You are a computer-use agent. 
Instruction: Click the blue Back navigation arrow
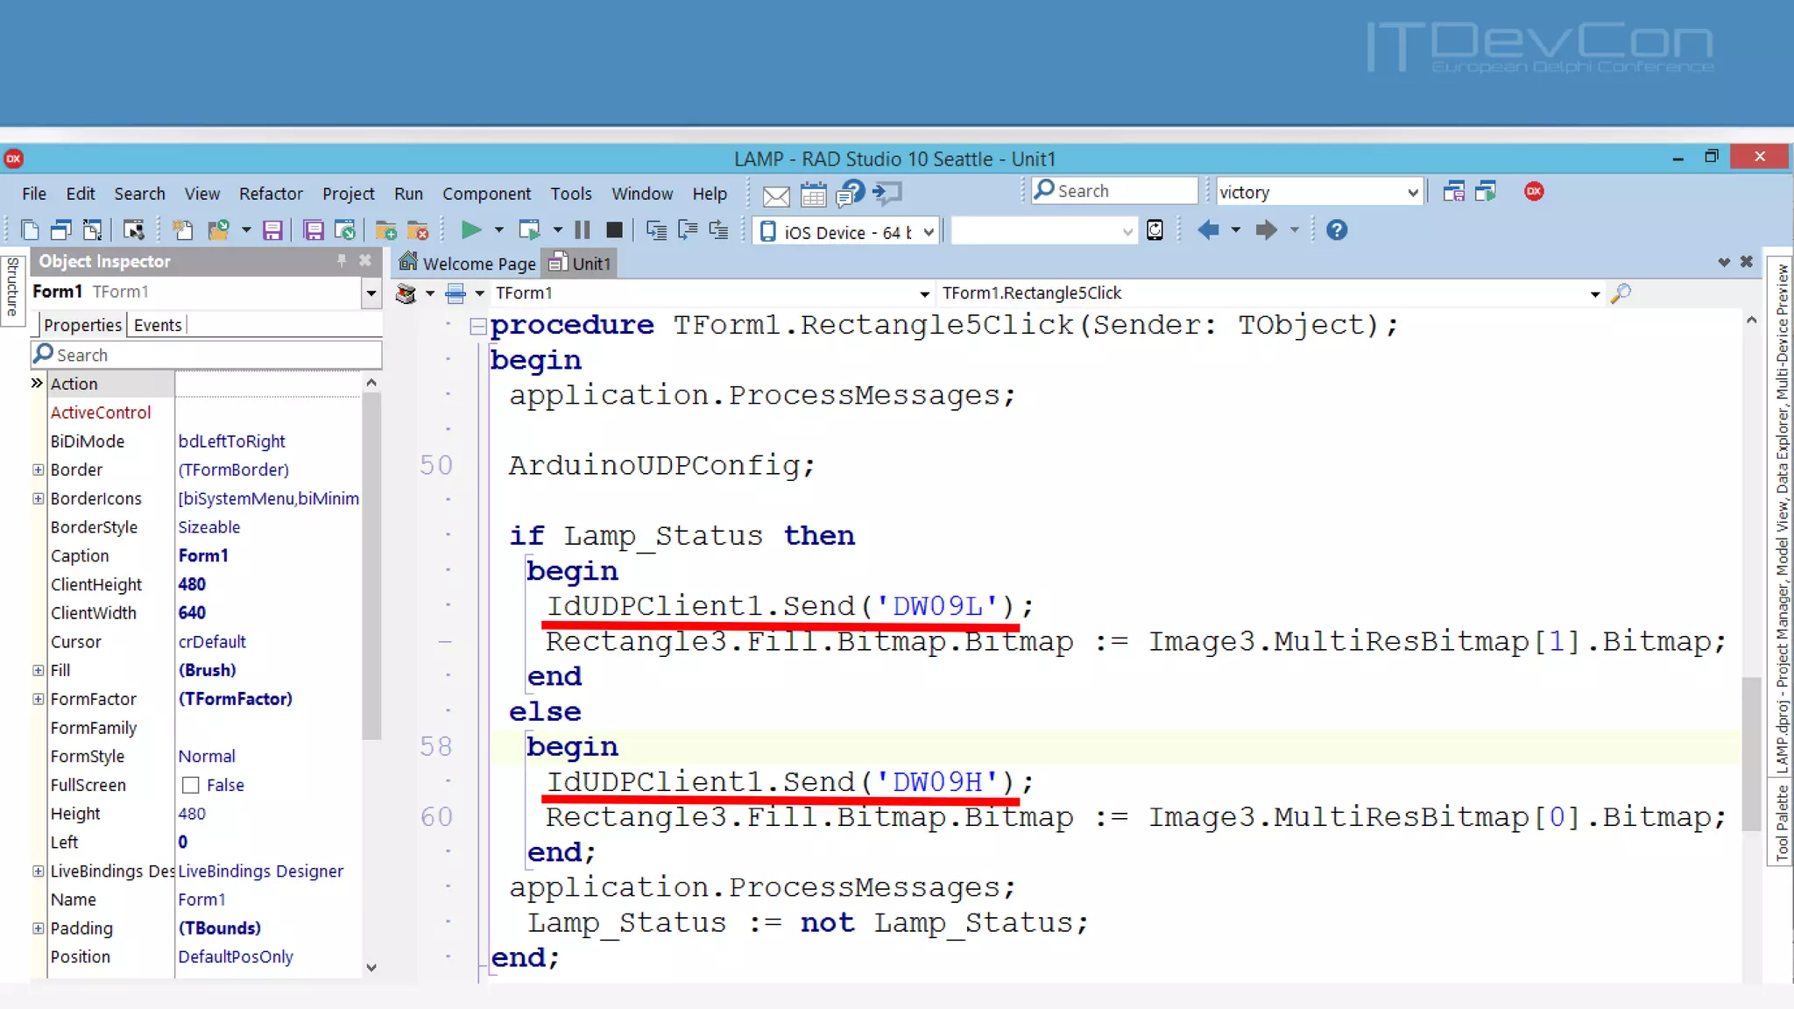point(1208,230)
